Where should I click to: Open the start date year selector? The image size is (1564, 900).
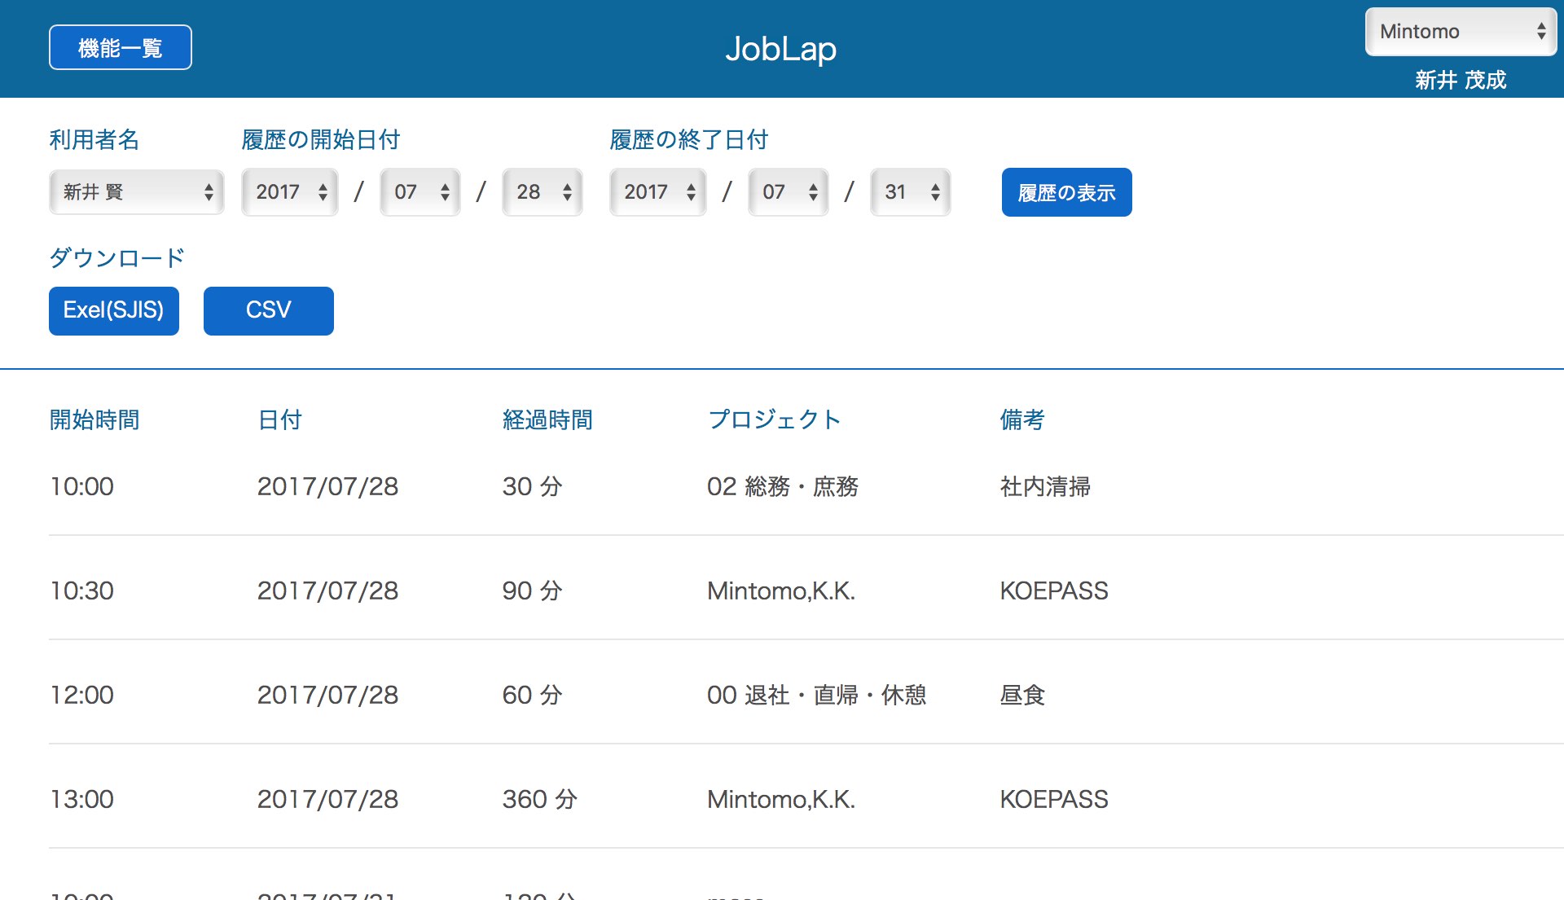289,192
